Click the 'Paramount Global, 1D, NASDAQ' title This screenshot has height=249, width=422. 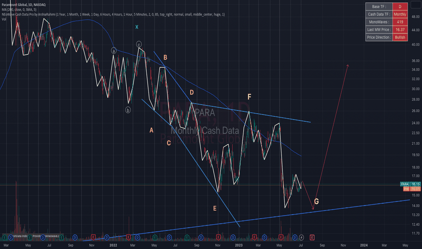pyautogui.click(x=24, y=5)
